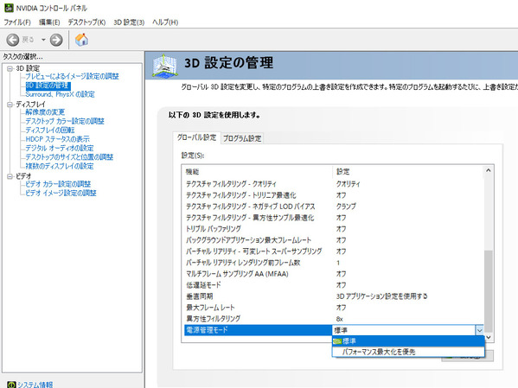
Task: Collapse the ディスプレイ tree node
Action: coord(10,105)
